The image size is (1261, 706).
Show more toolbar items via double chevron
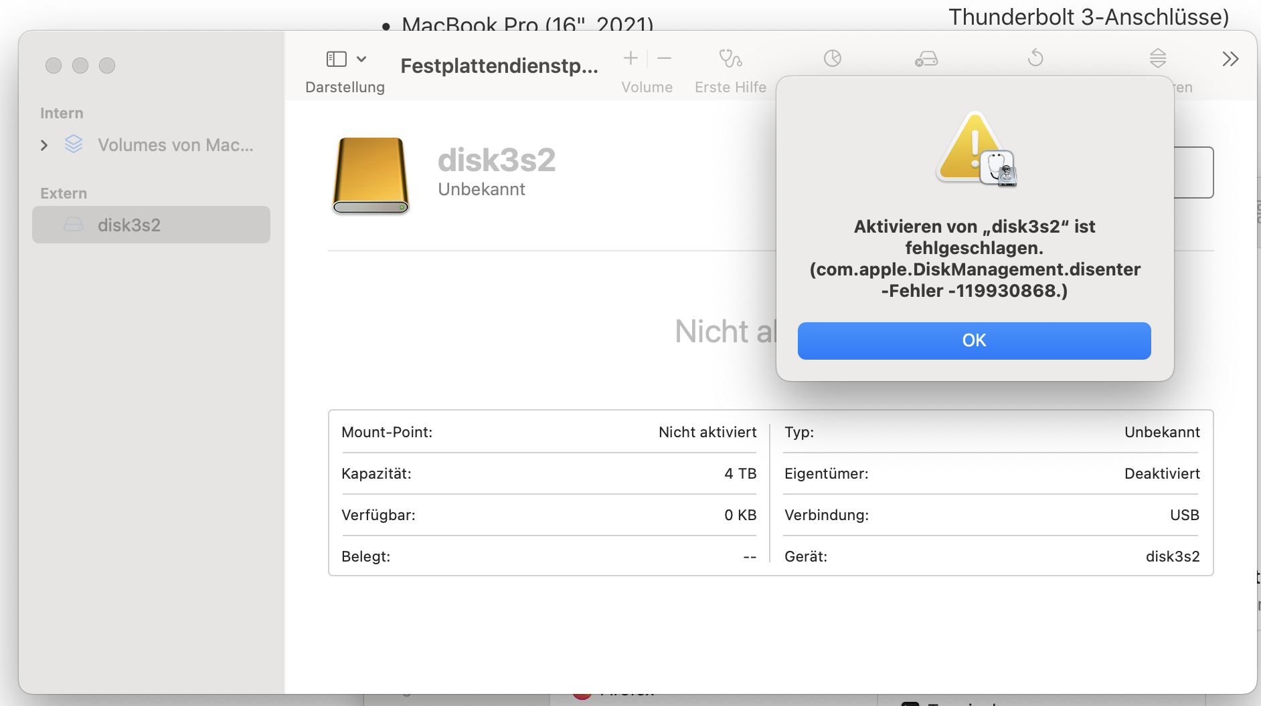(x=1230, y=59)
